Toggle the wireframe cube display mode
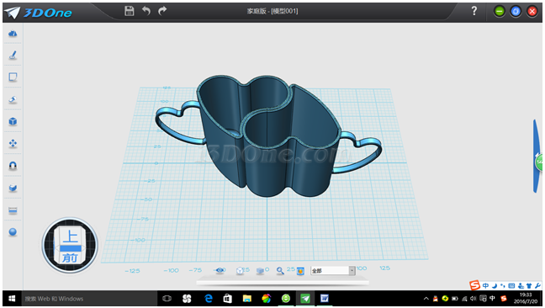 pos(240,271)
